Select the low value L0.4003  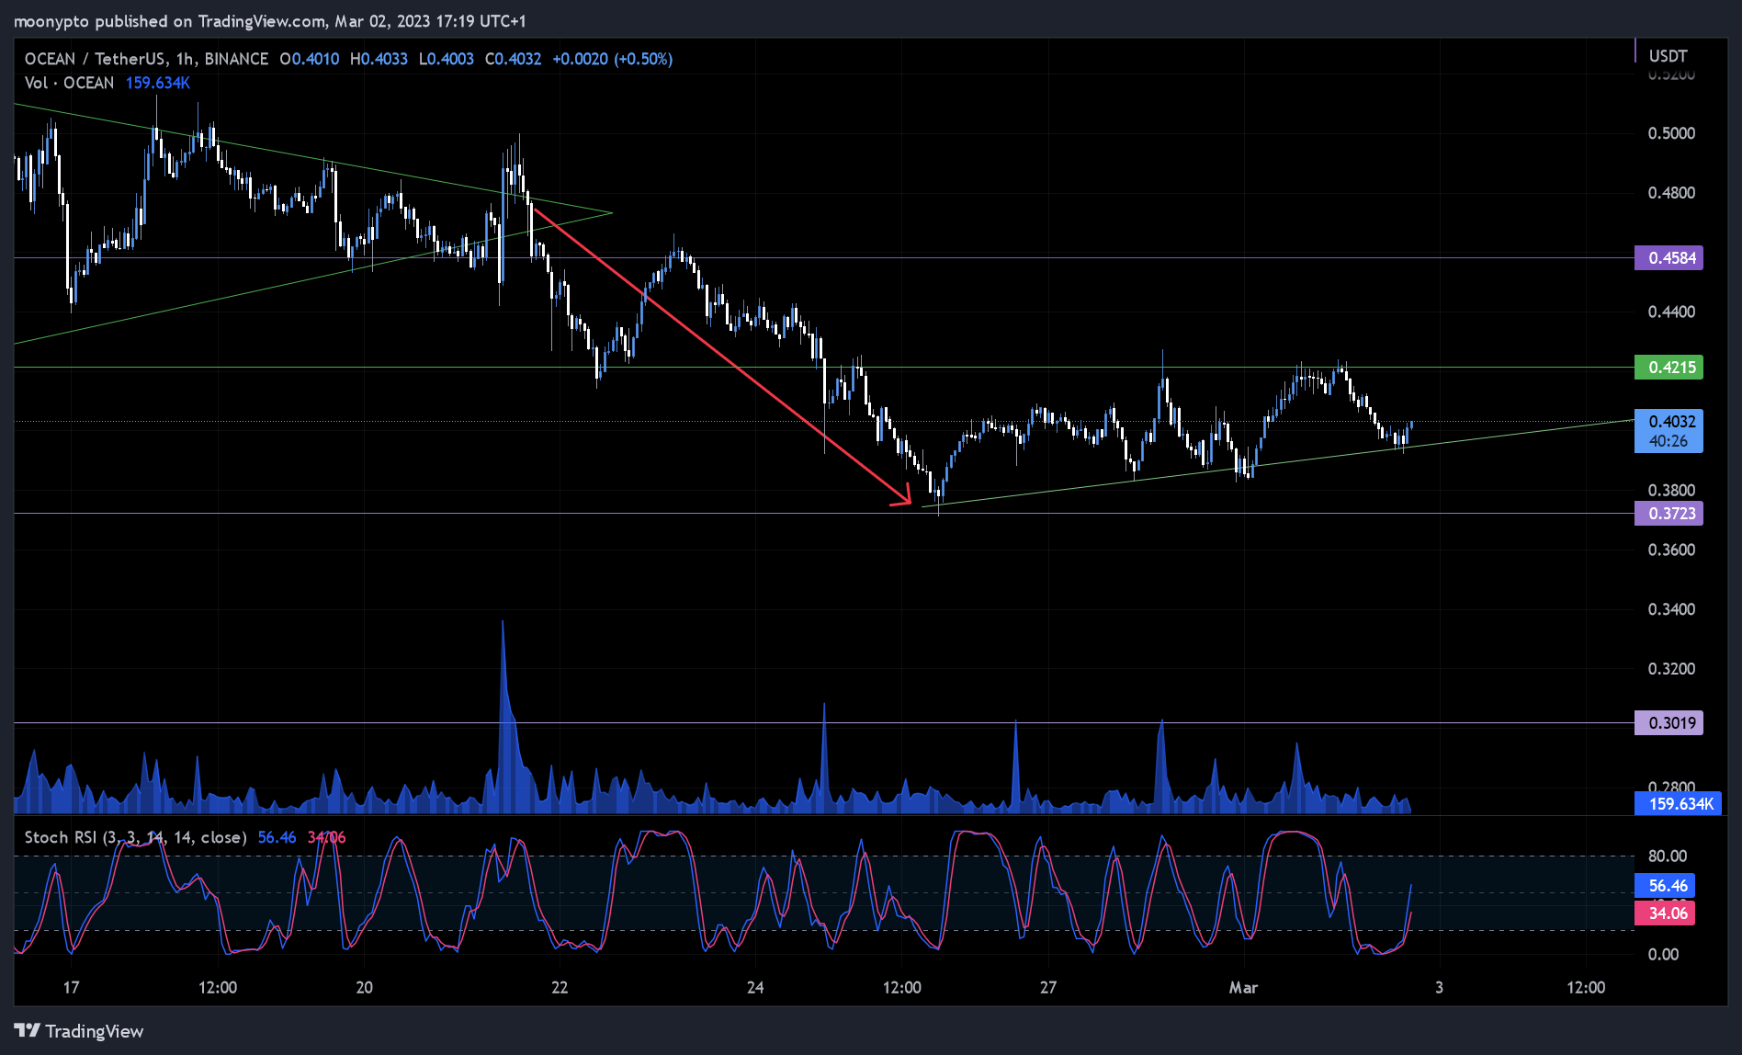coord(447,59)
